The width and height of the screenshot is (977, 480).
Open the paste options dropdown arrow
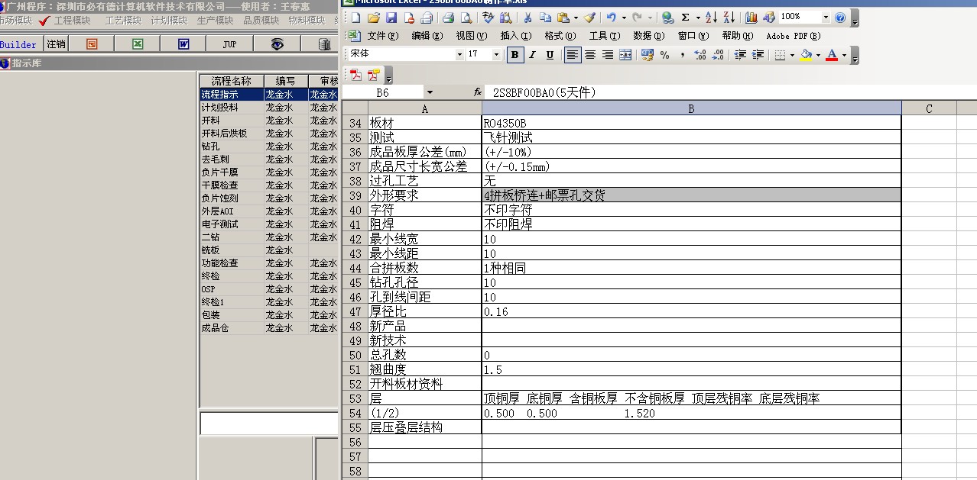[574, 17]
